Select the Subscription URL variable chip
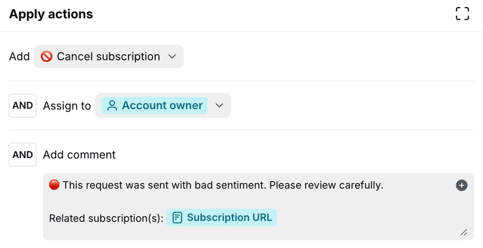Image resolution: width=483 pixels, height=248 pixels. (x=221, y=217)
